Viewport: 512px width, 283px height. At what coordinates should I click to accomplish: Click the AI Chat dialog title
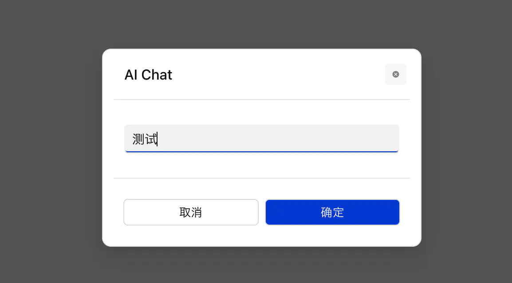click(148, 75)
